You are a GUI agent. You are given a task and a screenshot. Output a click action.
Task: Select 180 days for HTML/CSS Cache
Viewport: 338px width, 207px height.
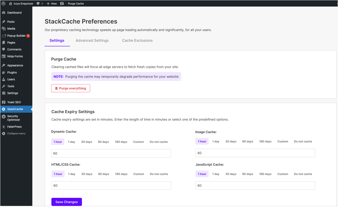click(121, 174)
